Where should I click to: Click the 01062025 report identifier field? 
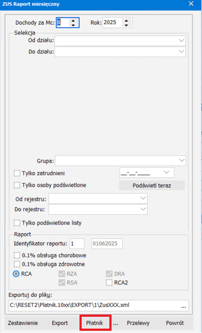107,244
